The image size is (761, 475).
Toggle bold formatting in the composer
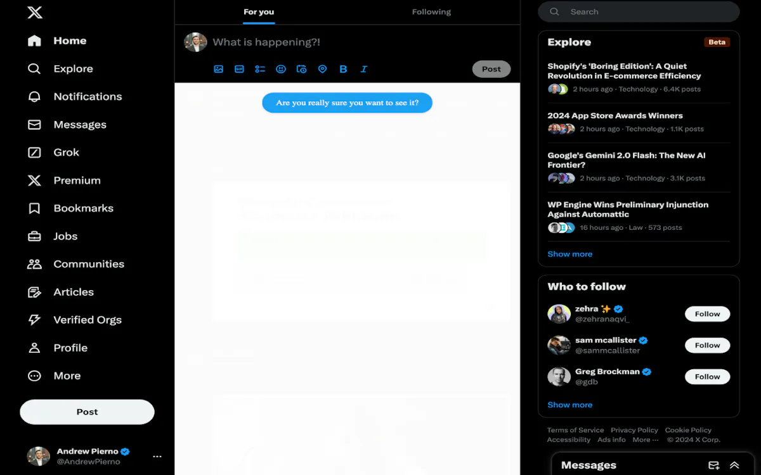point(343,69)
